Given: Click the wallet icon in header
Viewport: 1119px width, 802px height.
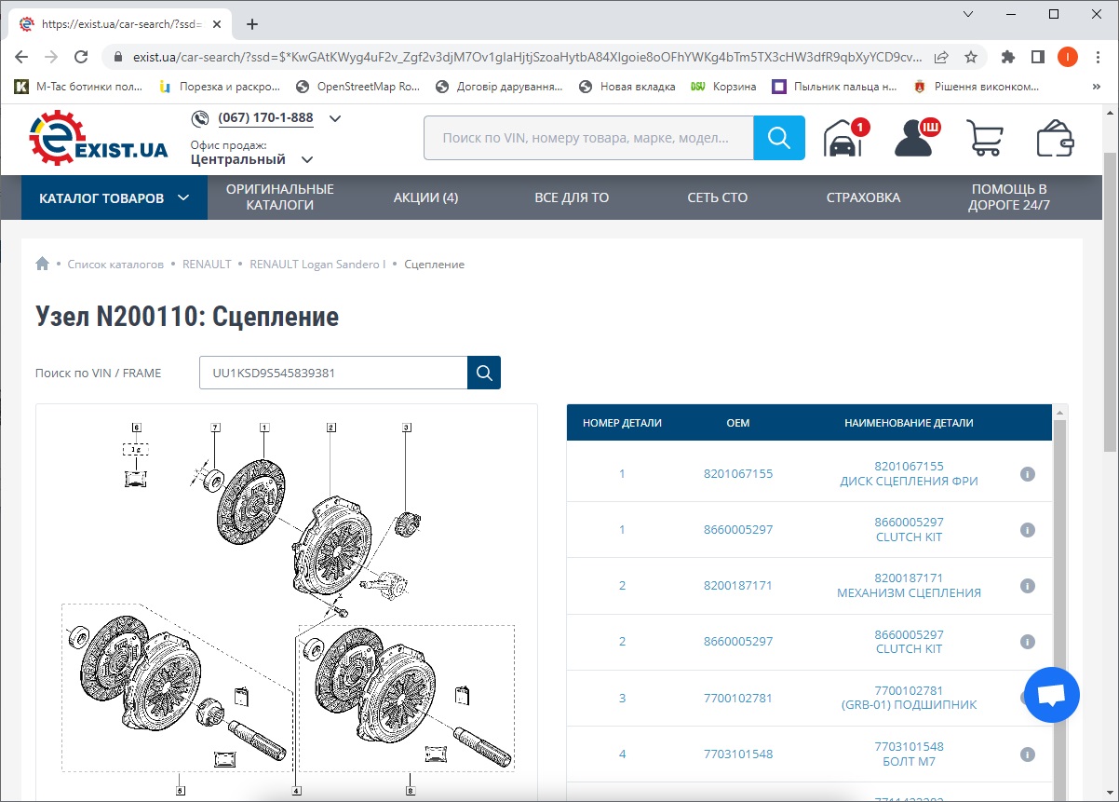Looking at the screenshot, I should pyautogui.click(x=1056, y=138).
